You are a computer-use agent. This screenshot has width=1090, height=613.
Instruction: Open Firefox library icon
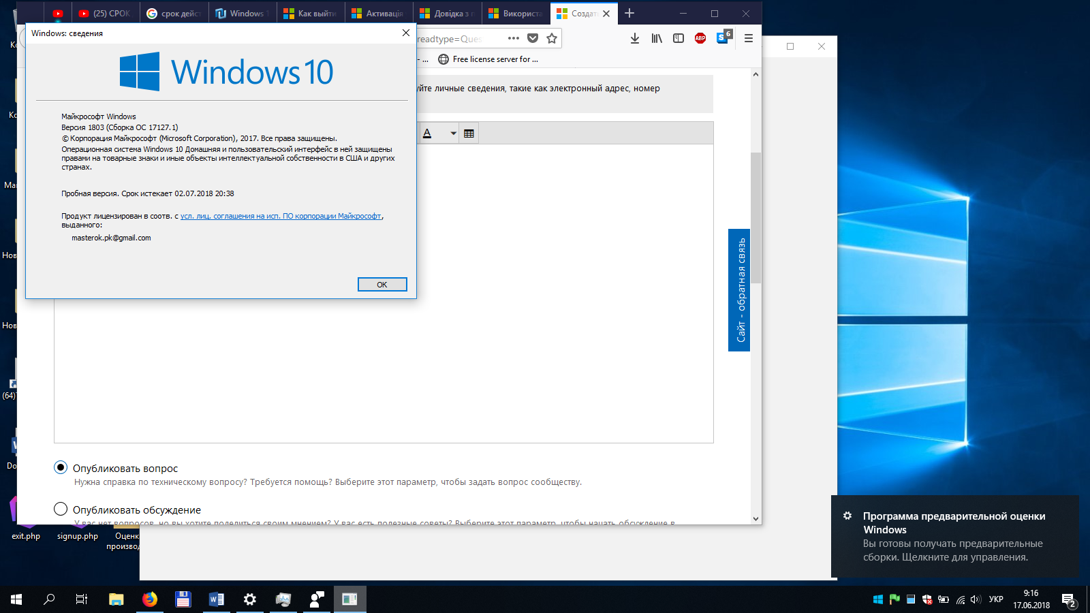[657, 38]
